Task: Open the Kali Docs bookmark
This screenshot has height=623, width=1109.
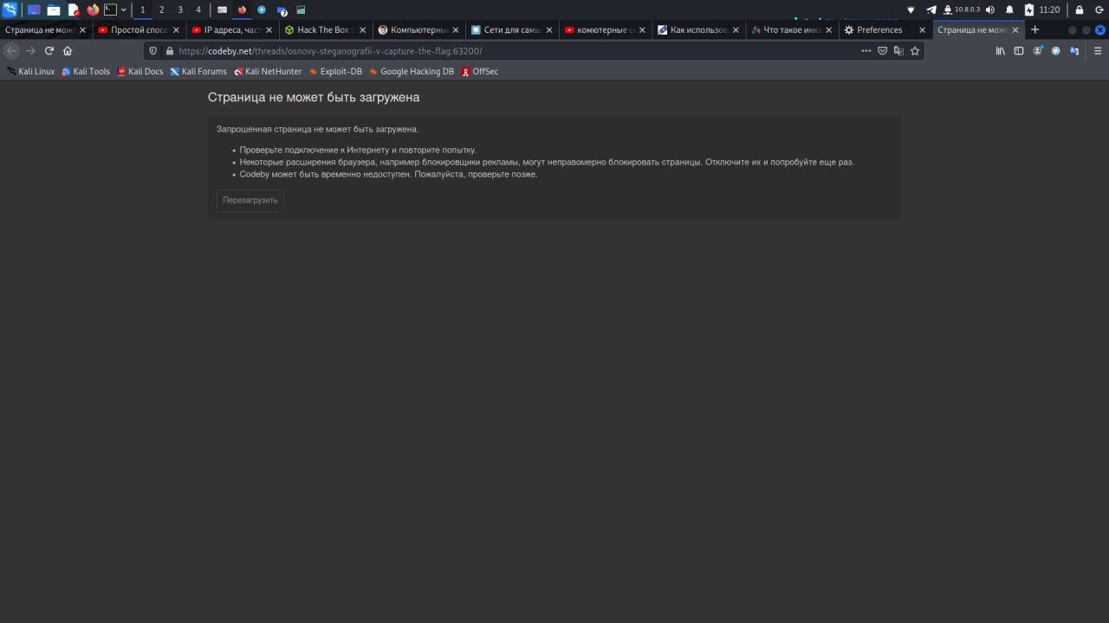Action: click(x=139, y=72)
